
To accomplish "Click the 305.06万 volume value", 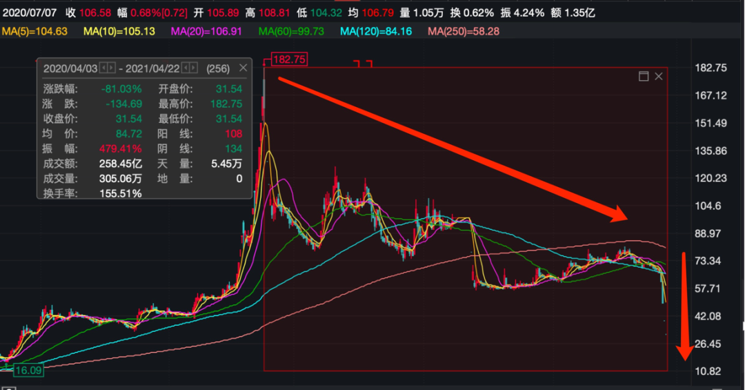I will (x=120, y=179).
